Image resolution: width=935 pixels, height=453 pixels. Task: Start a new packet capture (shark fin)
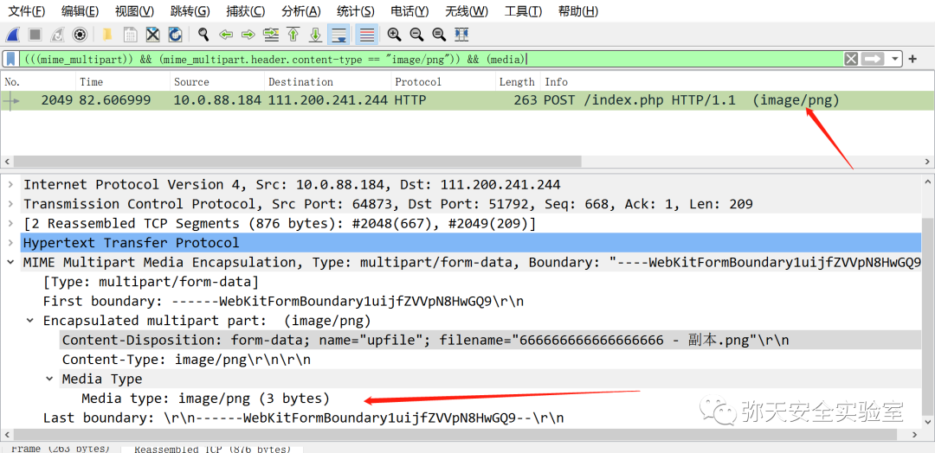point(12,35)
